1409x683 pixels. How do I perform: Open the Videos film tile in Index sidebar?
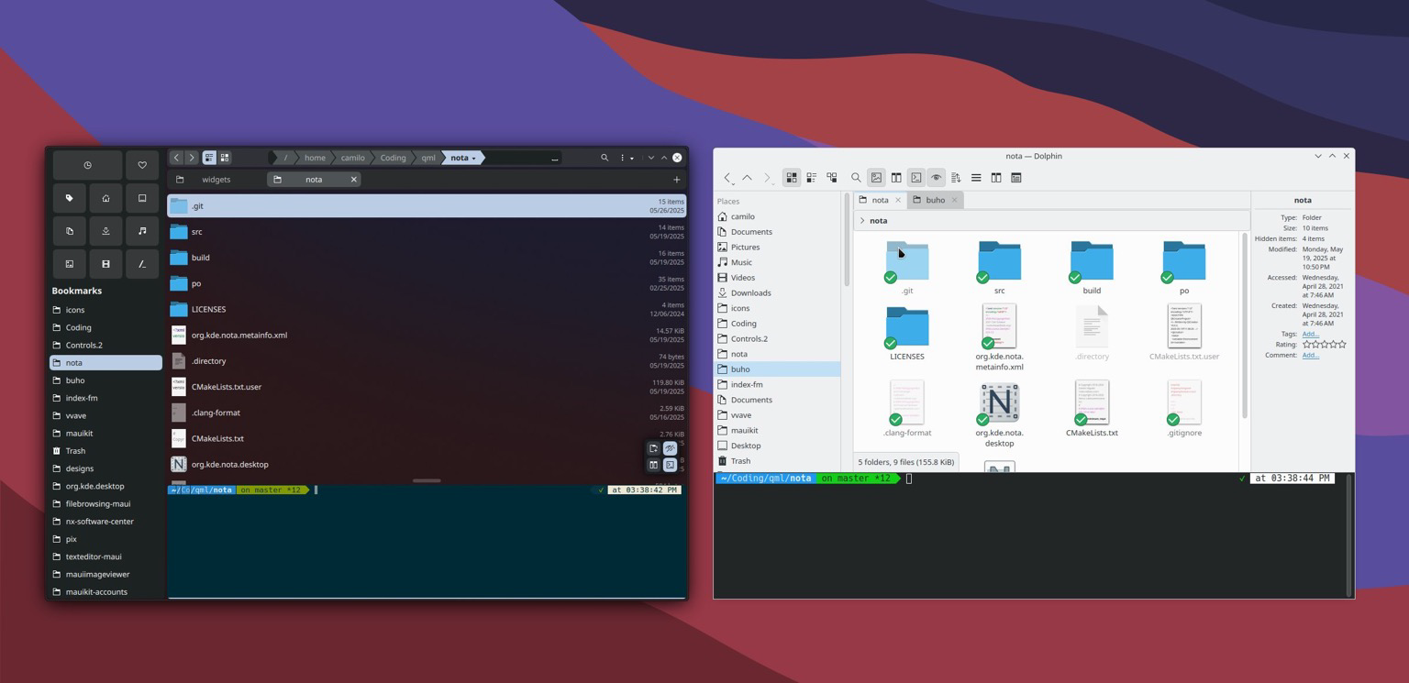tap(105, 264)
